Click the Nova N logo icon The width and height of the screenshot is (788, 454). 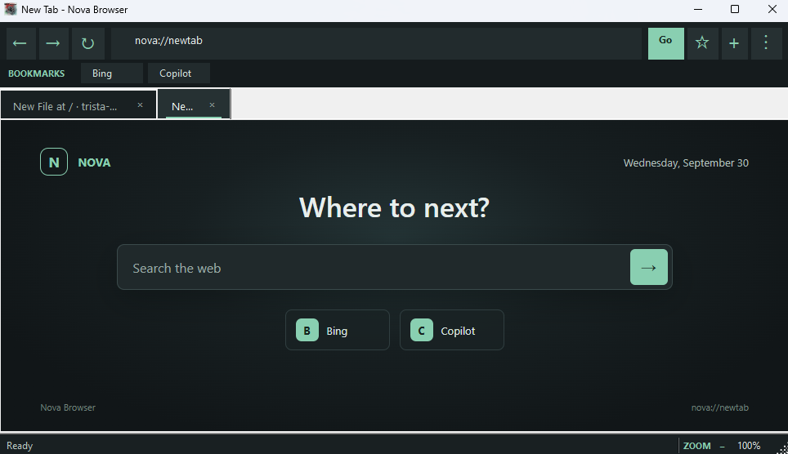54,162
